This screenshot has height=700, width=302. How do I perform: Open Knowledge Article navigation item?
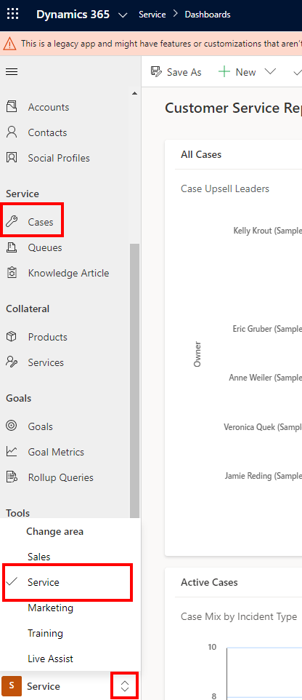pyautogui.click(x=68, y=273)
